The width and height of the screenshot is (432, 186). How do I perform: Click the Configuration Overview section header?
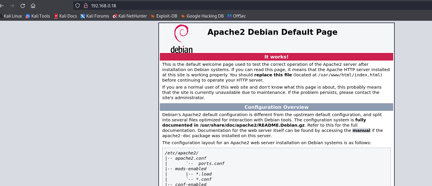pos(277,107)
